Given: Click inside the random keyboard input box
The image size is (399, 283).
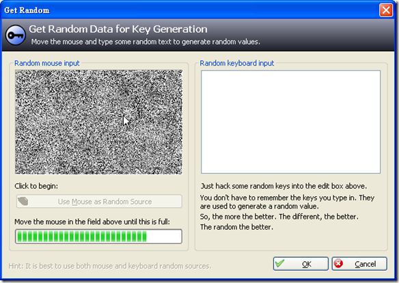Looking at the screenshot, I should [x=290, y=122].
